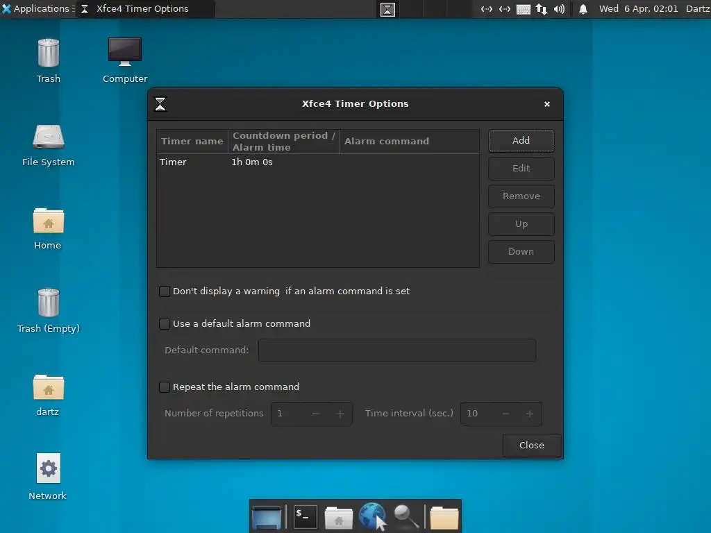711x533 pixels.
Task: Open Application Finder magnifier dock icon
Action: point(405,516)
